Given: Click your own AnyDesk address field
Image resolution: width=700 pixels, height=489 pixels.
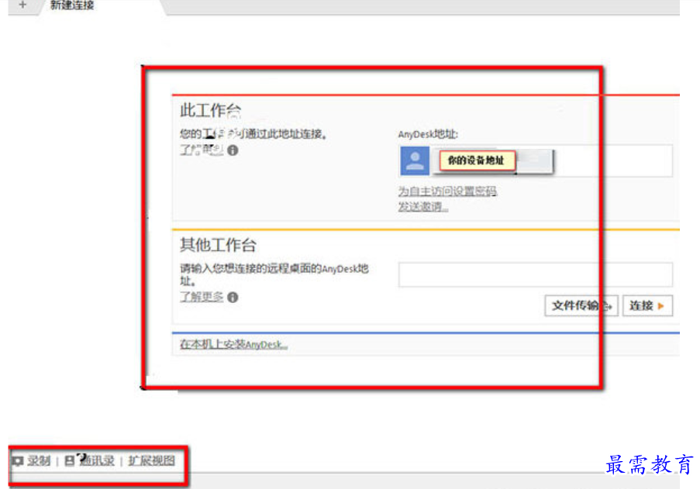Looking at the screenshot, I should [x=536, y=160].
